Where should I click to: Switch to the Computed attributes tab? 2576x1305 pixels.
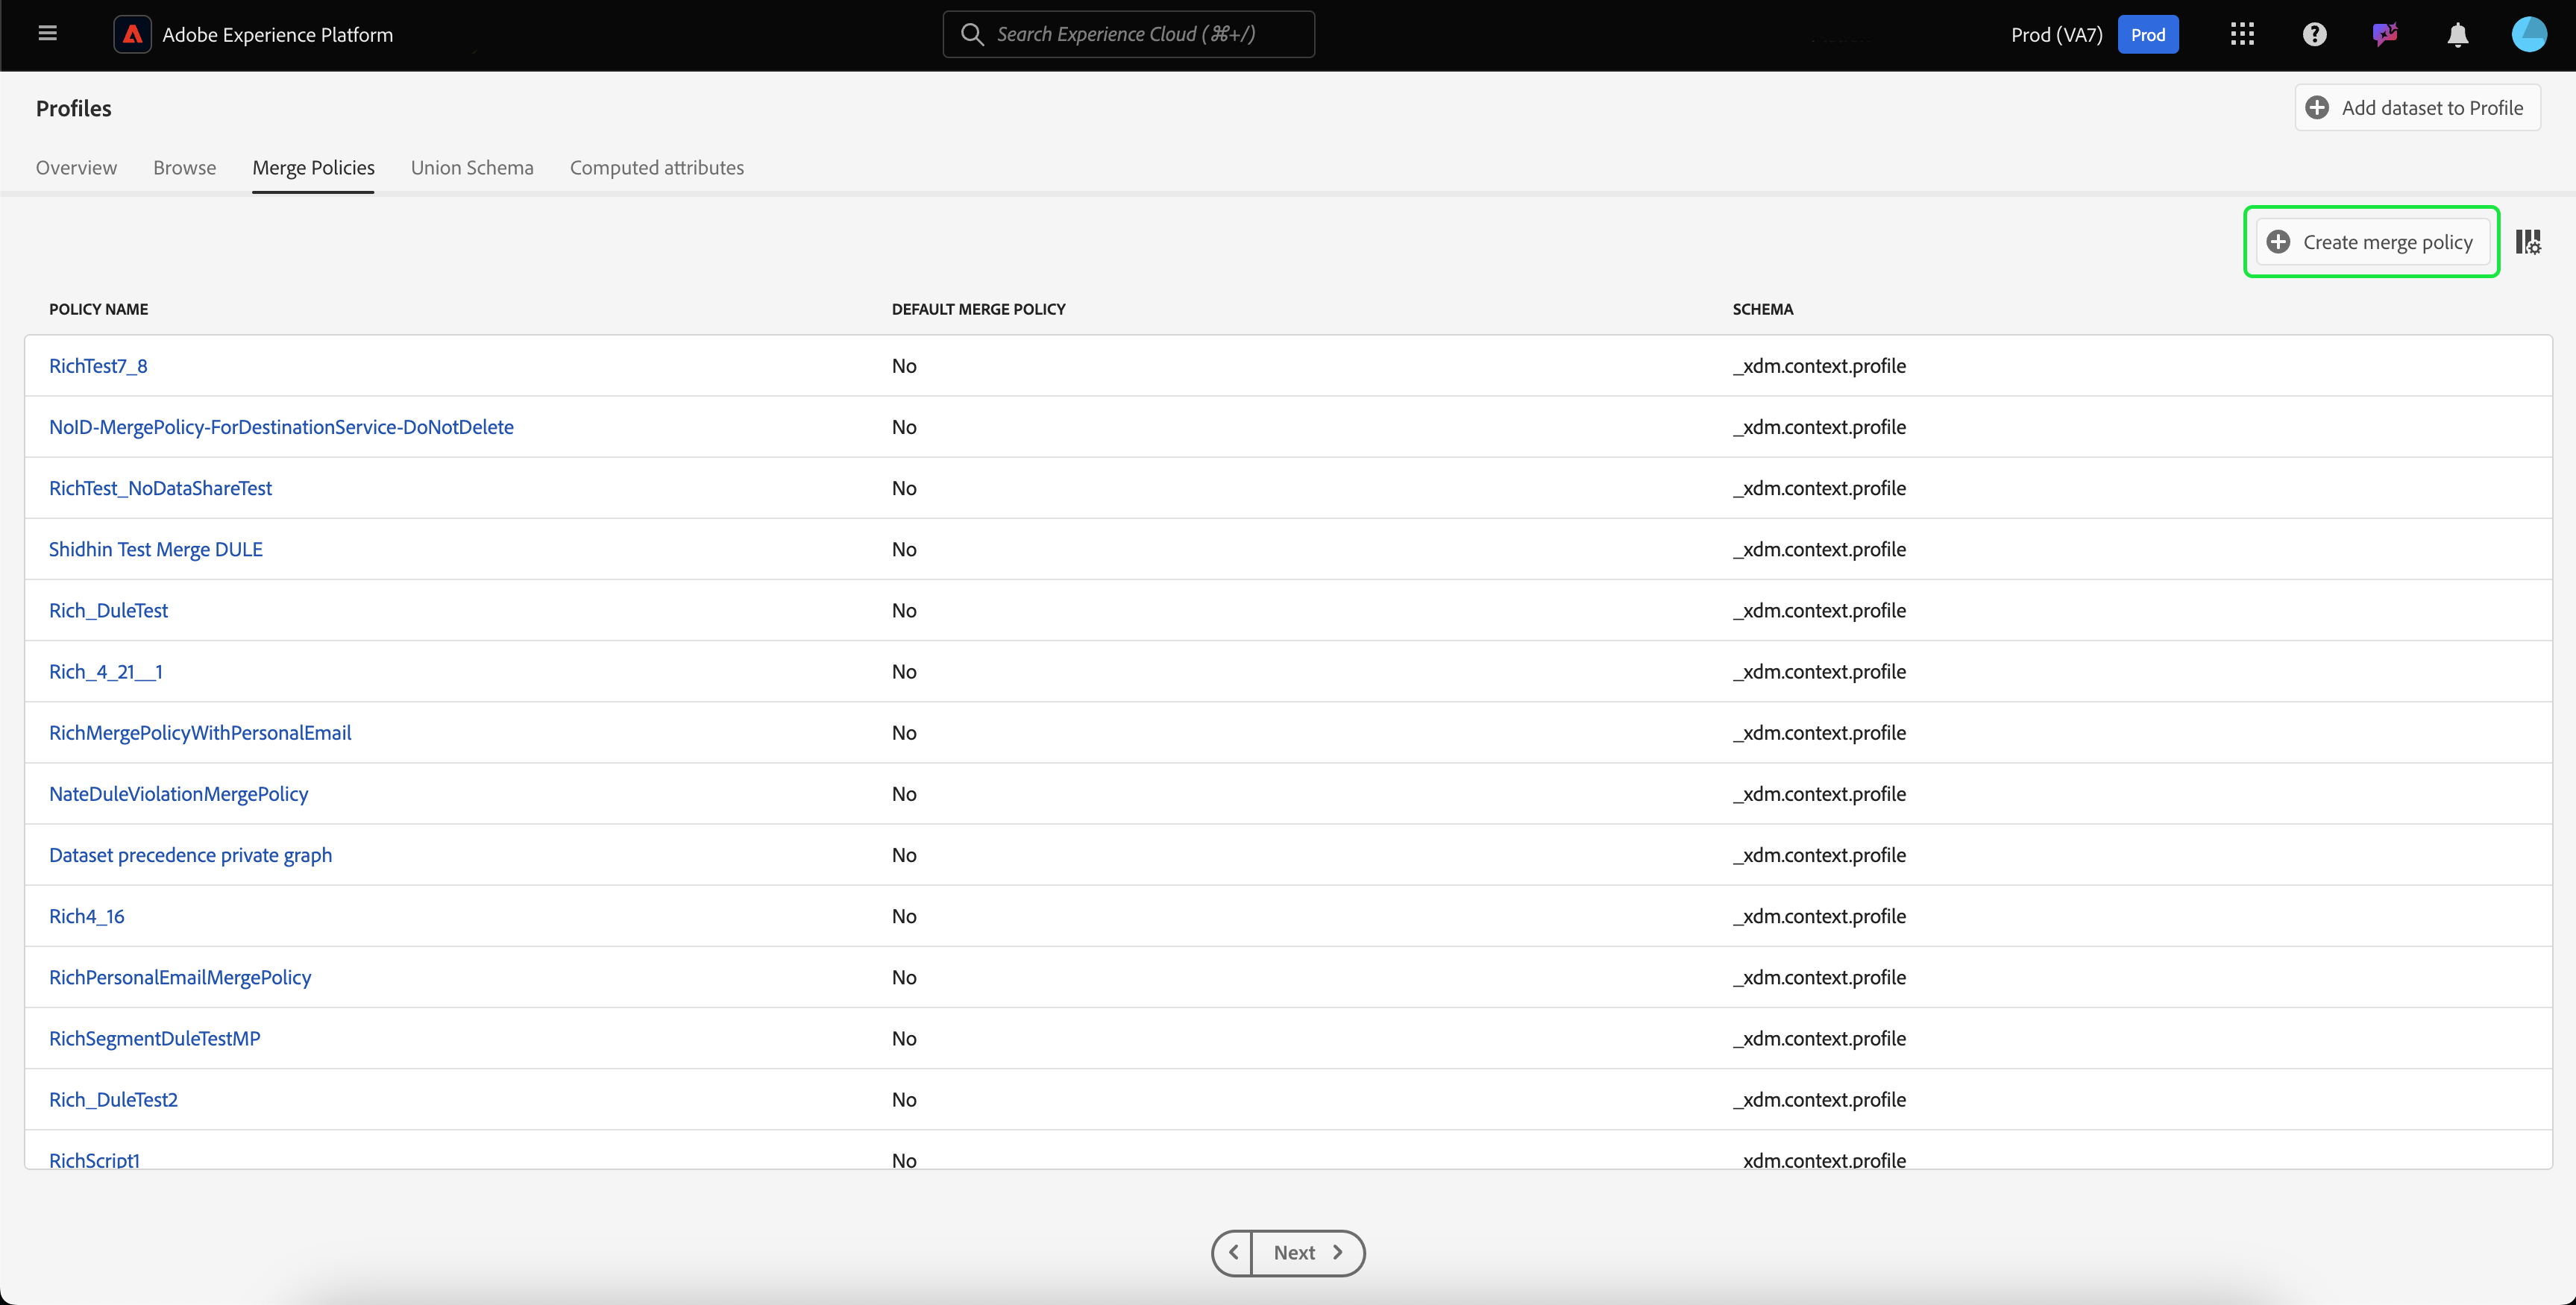[x=656, y=167]
